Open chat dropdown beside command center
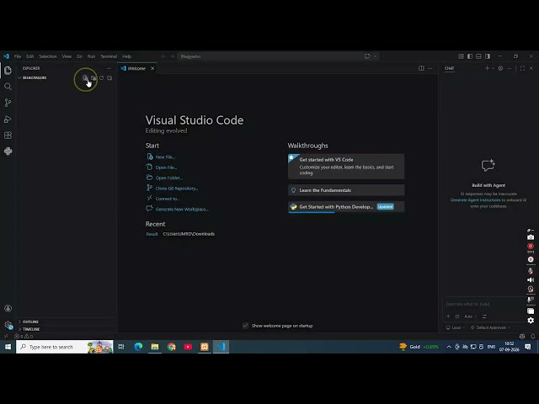This screenshot has width=539, height=404. tap(376, 56)
